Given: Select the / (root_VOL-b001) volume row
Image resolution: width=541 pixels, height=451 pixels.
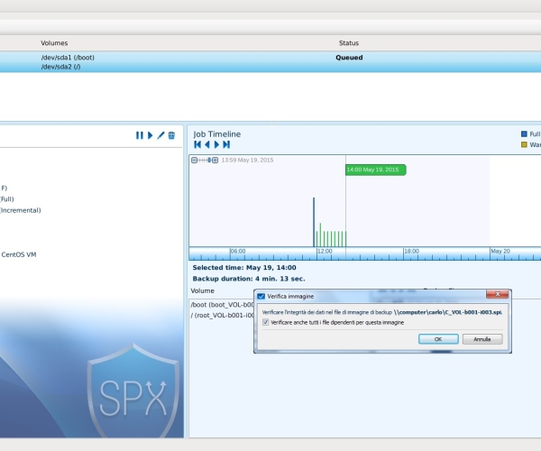Looking at the screenshot, I should [222, 316].
